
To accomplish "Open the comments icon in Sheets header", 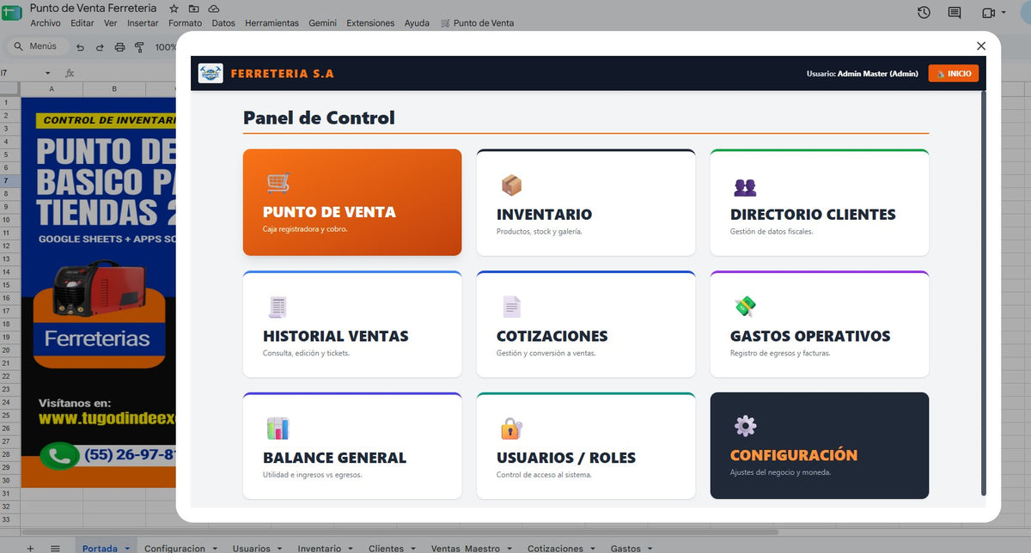I will pos(955,12).
